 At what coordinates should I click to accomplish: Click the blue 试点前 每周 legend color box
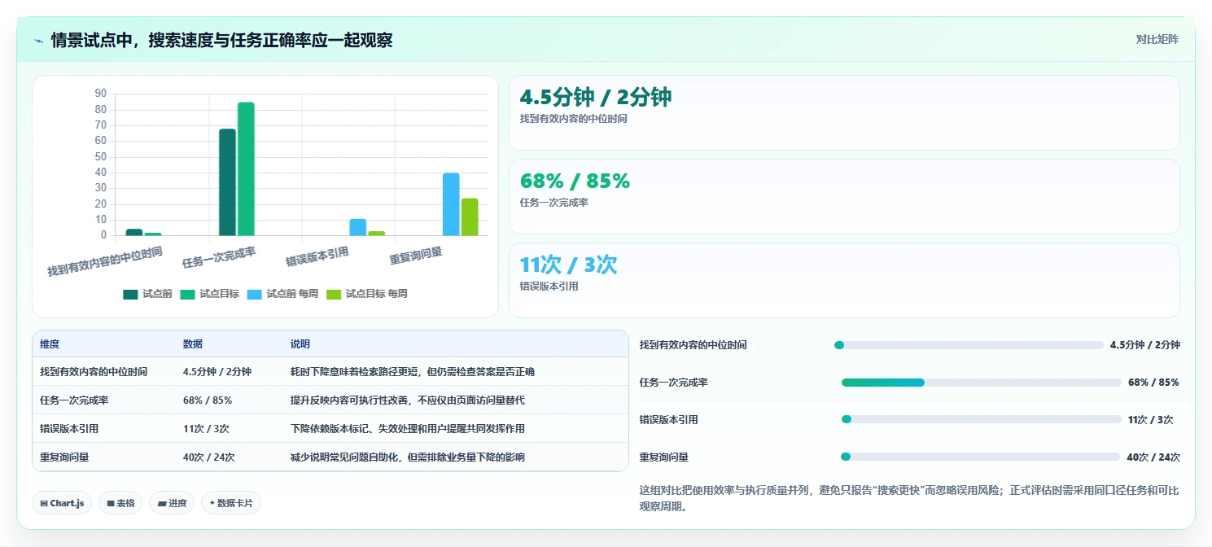(x=256, y=294)
